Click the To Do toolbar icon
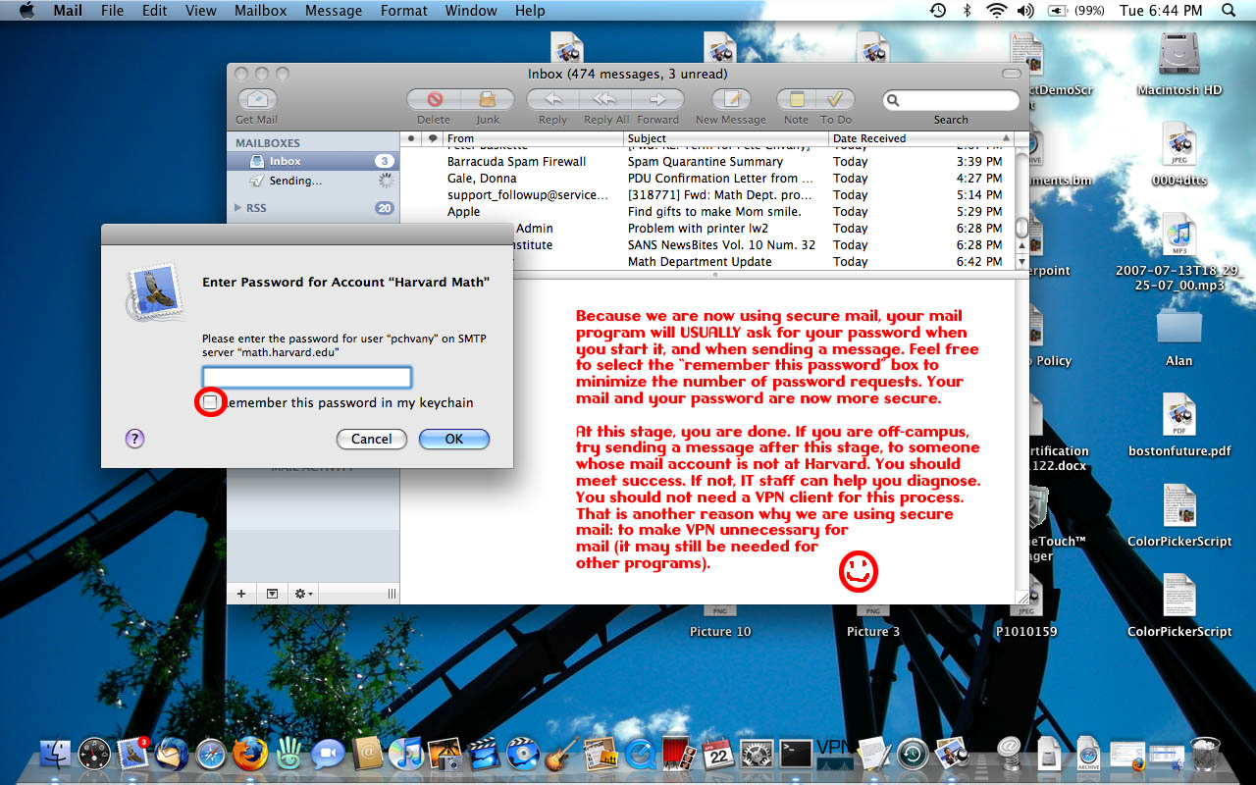Image resolution: width=1256 pixels, height=785 pixels. [835, 100]
